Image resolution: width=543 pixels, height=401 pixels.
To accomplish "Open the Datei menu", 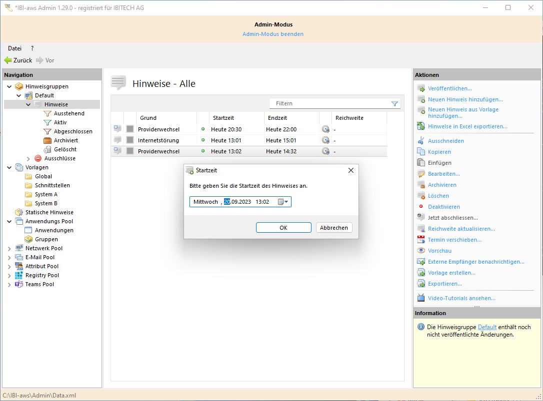I will [15, 48].
